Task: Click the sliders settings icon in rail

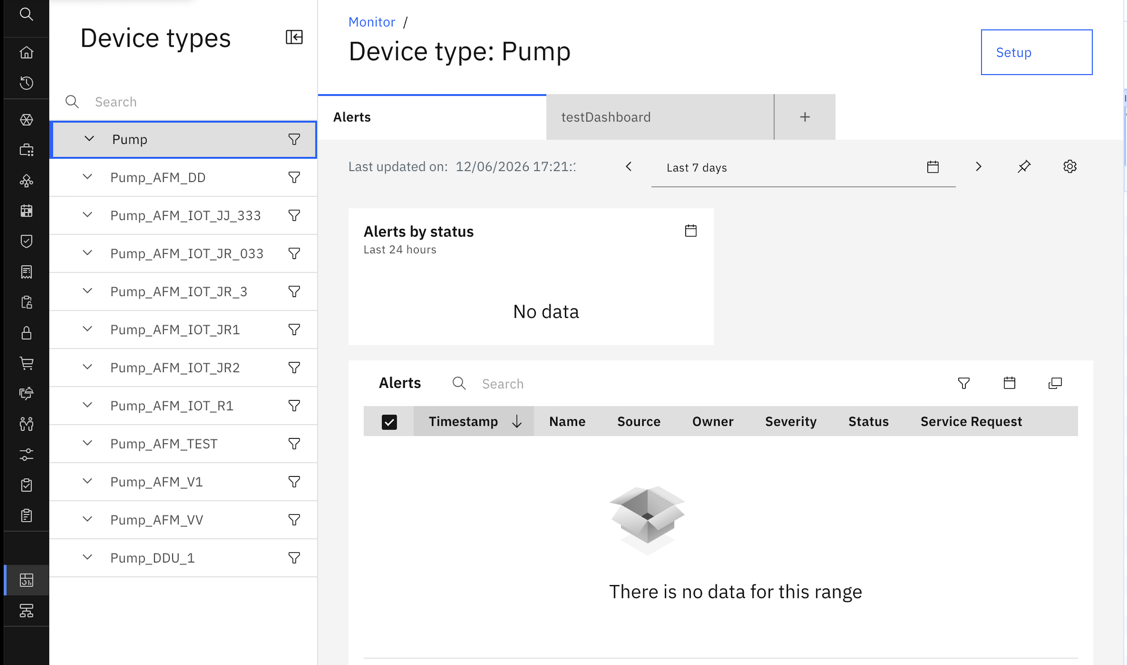Action: coord(27,454)
